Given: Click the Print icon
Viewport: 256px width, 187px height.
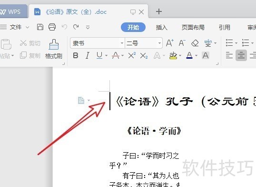Looking at the screenshot, I should click(x=52, y=27).
